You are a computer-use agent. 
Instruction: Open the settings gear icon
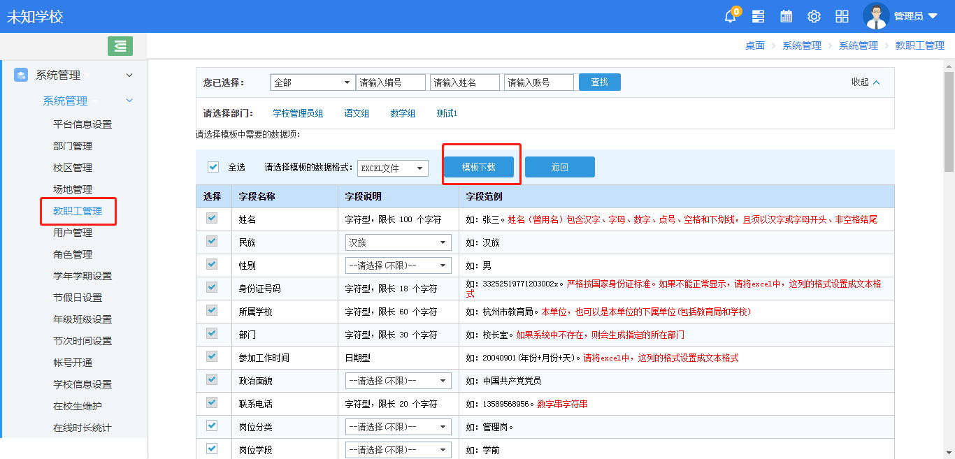coord(813,15)
